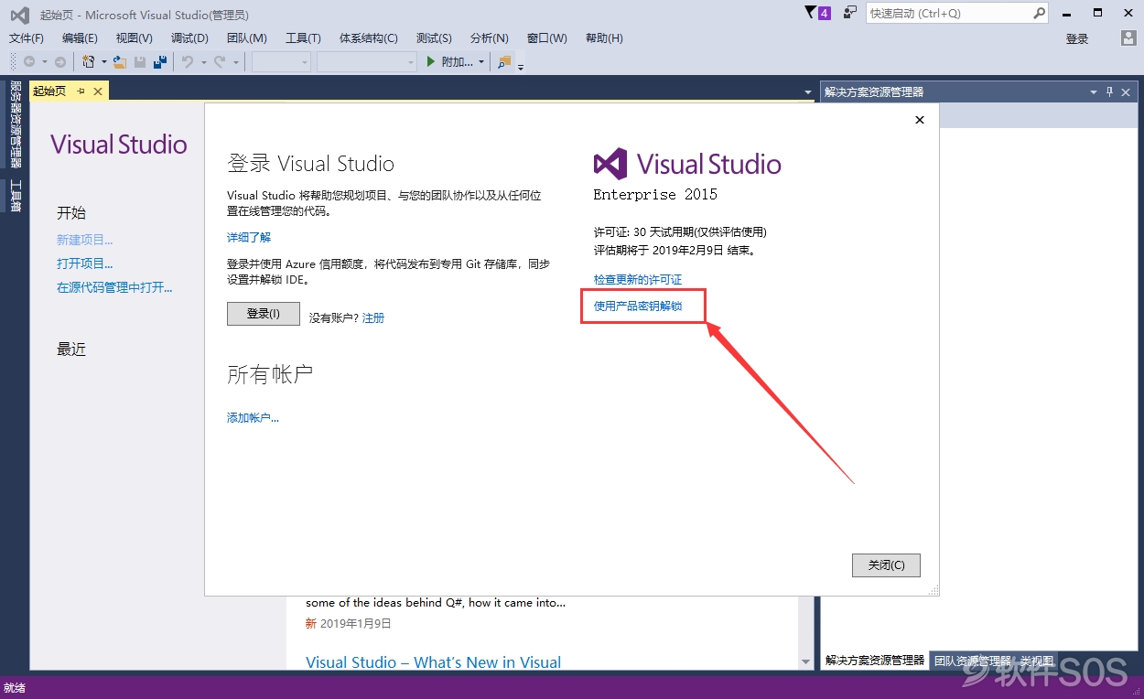Click the Navigate Forward toolbar arrow

(60, 61)
